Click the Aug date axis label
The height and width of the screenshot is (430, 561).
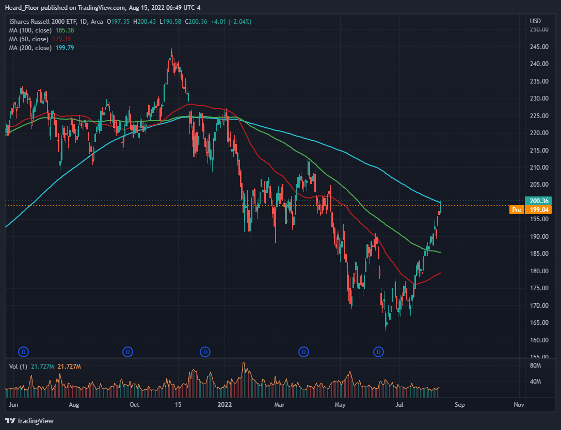[x=74, y=405]
